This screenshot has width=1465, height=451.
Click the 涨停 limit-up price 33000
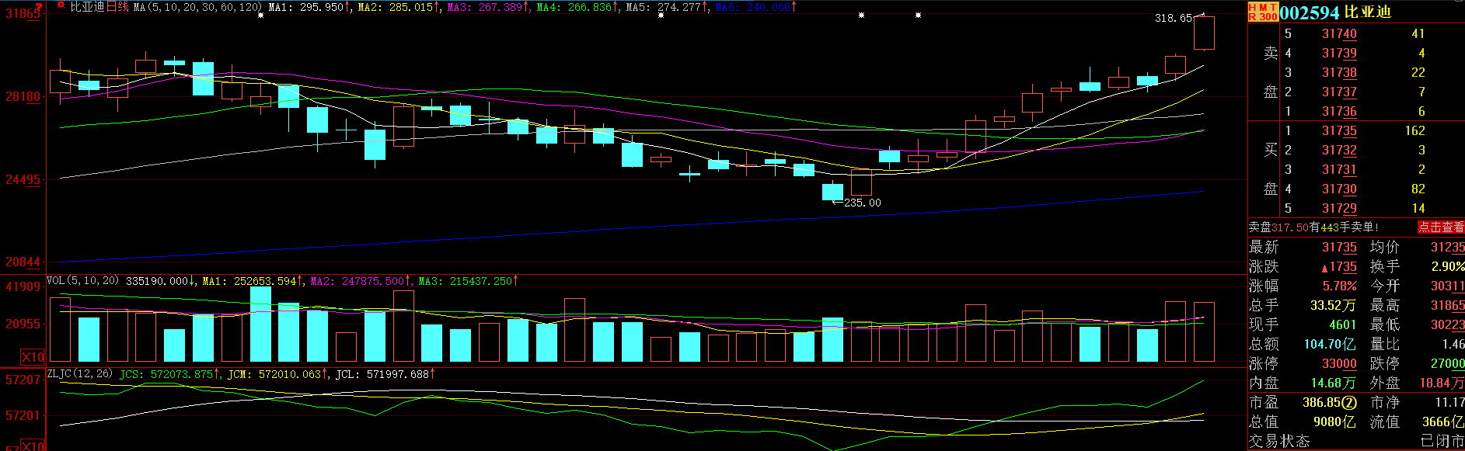[1339, 364]
